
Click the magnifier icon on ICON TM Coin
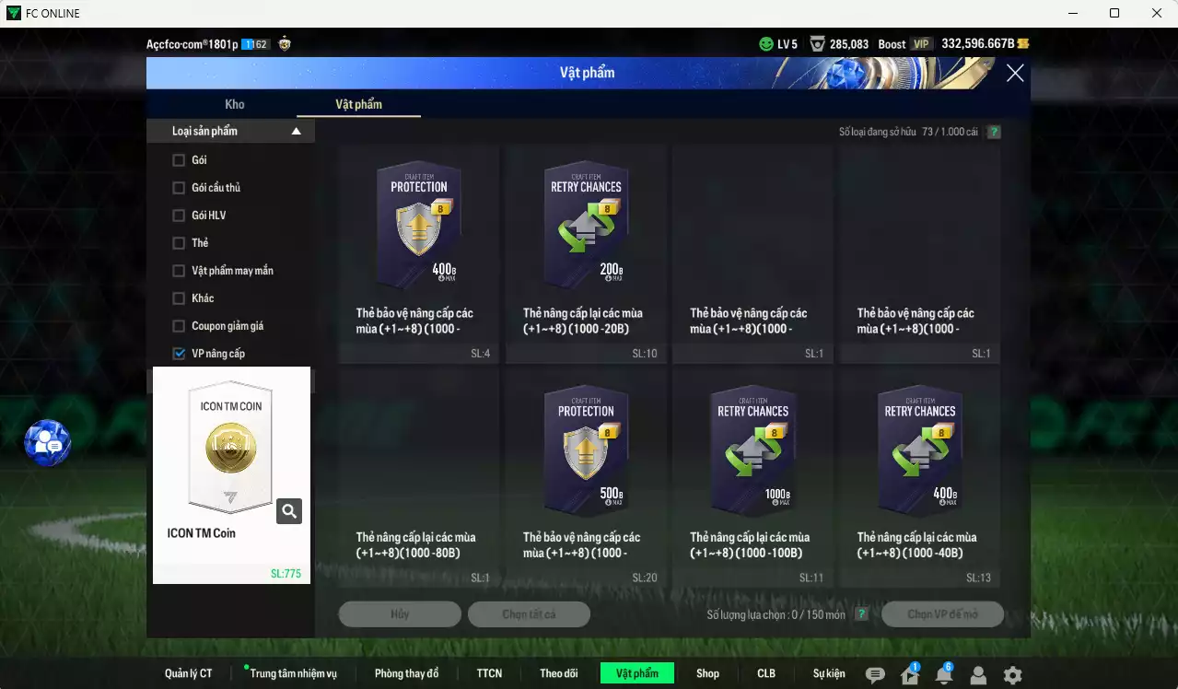[289, 511]
